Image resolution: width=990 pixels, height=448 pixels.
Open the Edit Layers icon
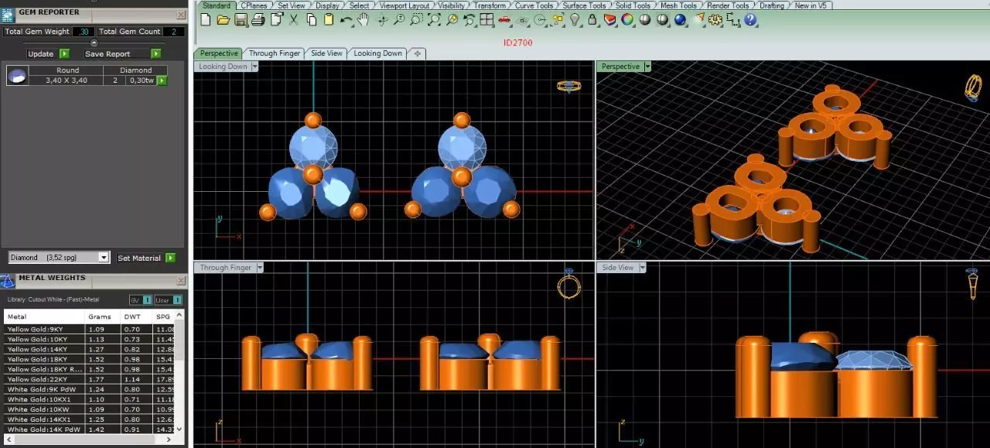click(609, 19)
